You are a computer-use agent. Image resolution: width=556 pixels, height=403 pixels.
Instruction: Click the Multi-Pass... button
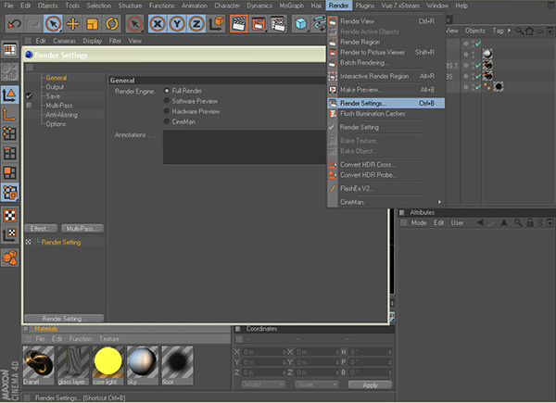click(82, 229)
